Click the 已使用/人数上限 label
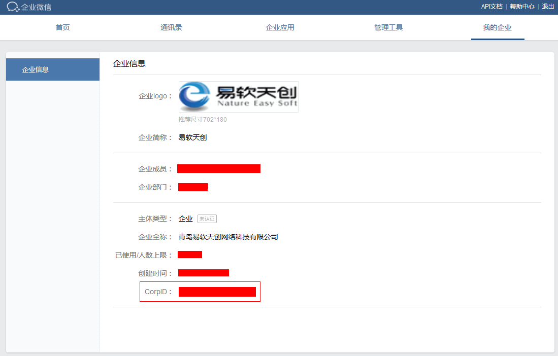558x356 pixels. (144, 255)
